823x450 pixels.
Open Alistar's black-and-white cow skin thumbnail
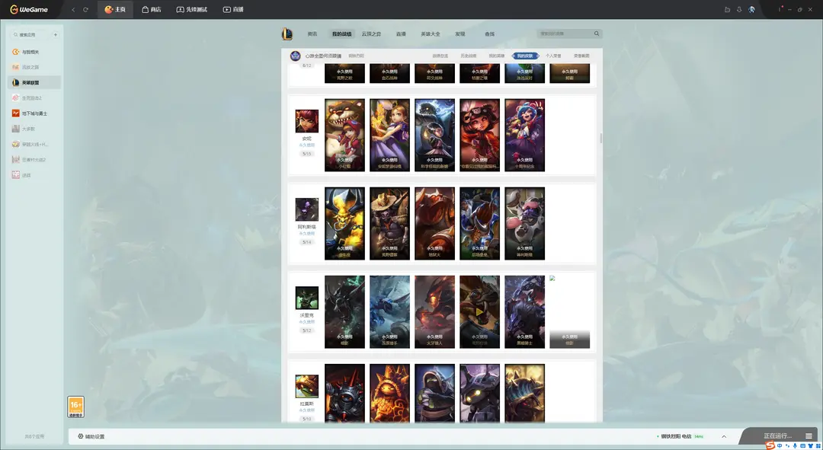(x=525, y=223)
